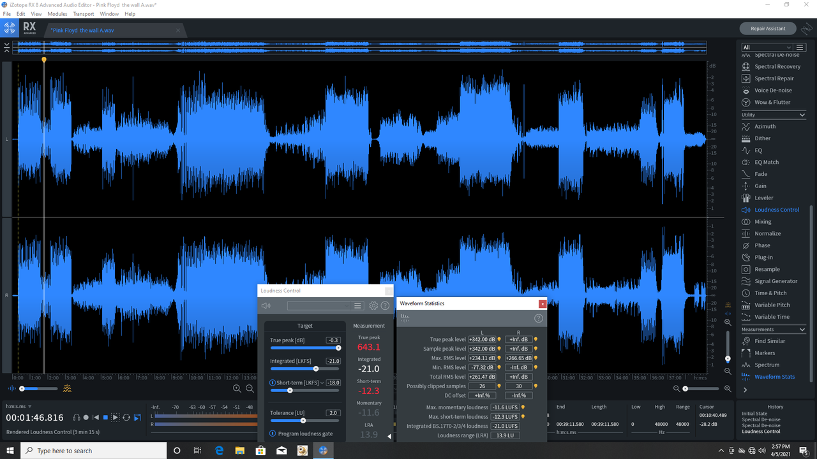This screenshot has width=817, height=459.
Task: Click the Loudness Control preview speaker icon
Action: tap(266, 306)
